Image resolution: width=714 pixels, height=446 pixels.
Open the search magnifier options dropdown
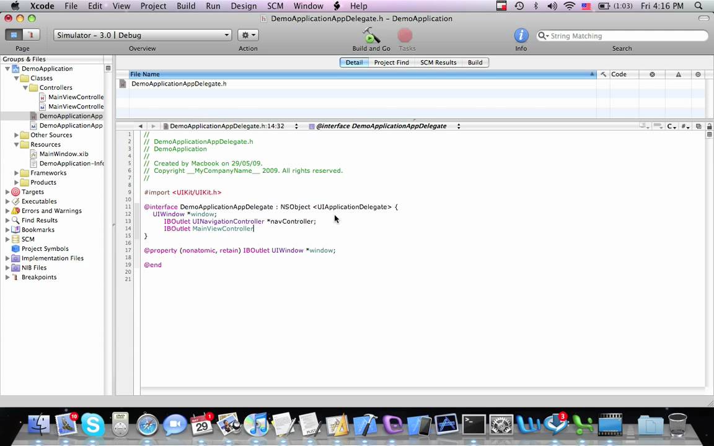543,36
